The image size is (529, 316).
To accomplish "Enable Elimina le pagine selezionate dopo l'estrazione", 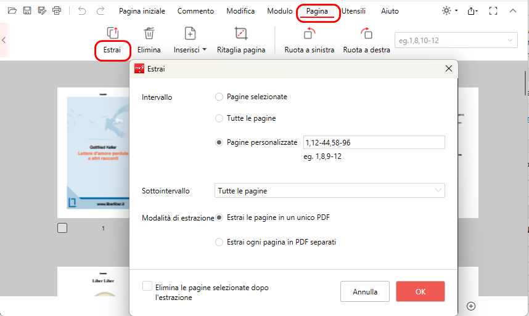I will pyautogui.click(x=147, y=286).
